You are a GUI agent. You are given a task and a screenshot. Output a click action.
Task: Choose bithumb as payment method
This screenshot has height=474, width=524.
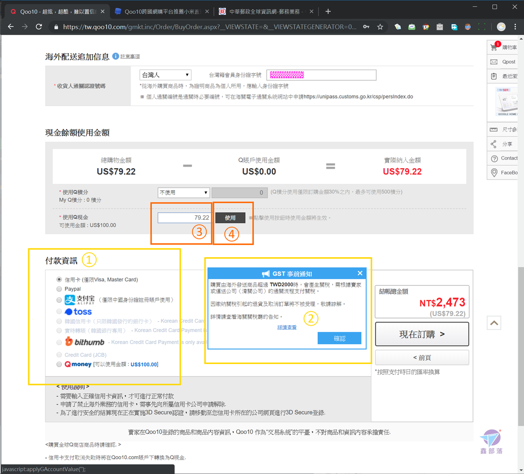point(59,342)
